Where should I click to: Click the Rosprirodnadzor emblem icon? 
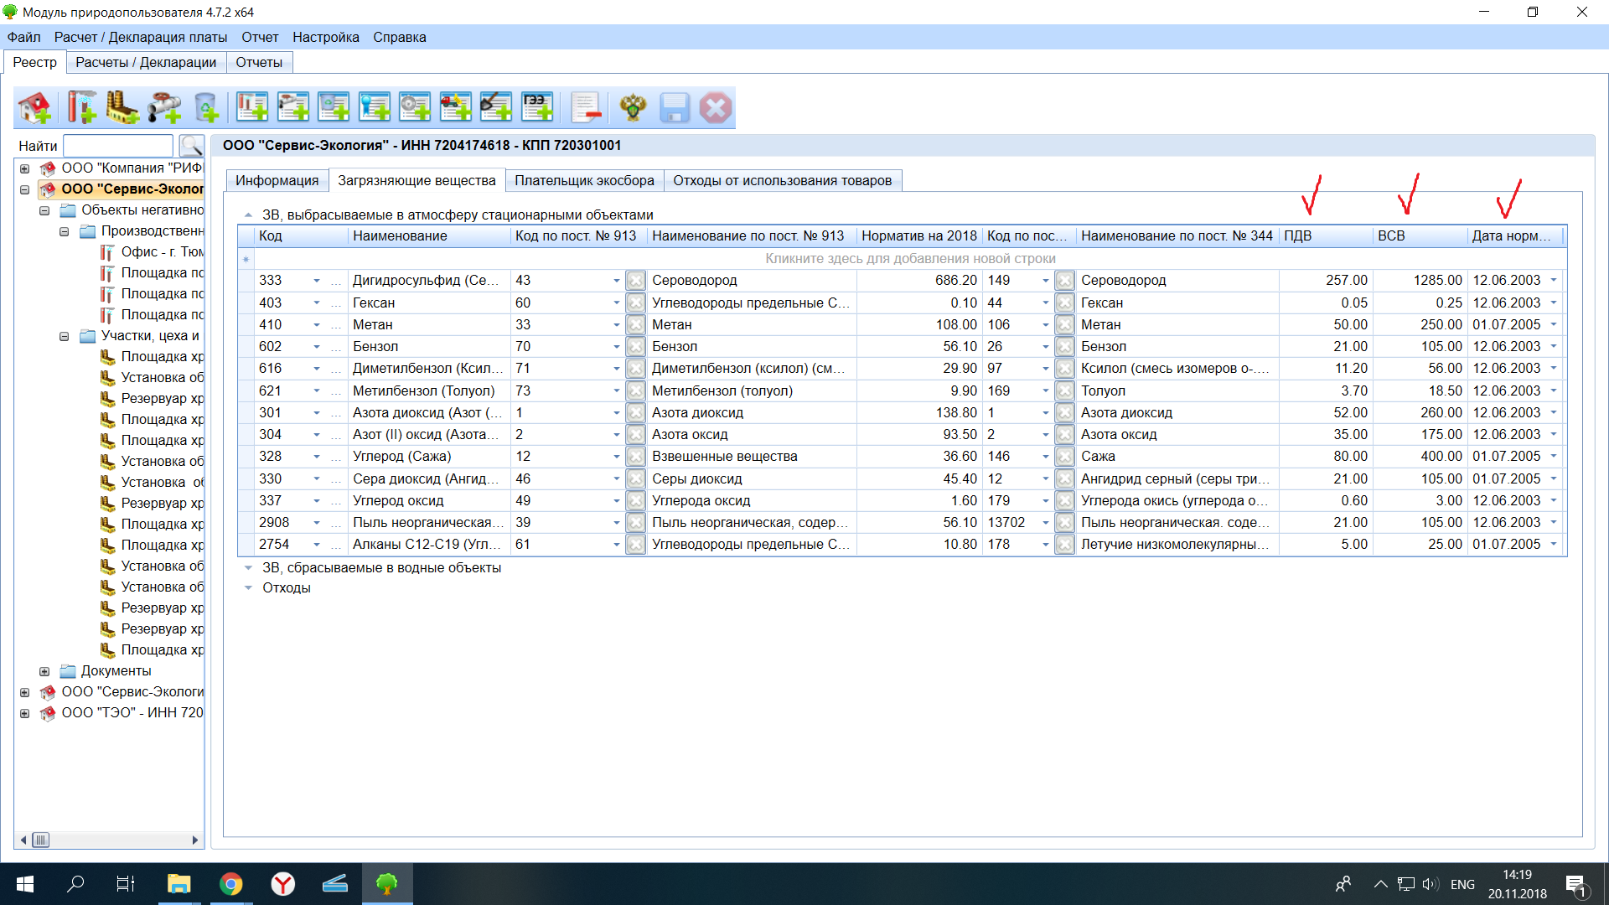point(633,107)
